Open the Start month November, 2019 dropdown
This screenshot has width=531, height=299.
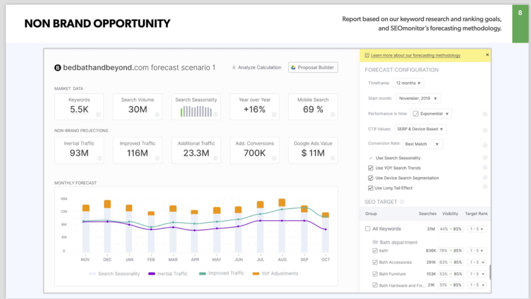click(418, 98)
